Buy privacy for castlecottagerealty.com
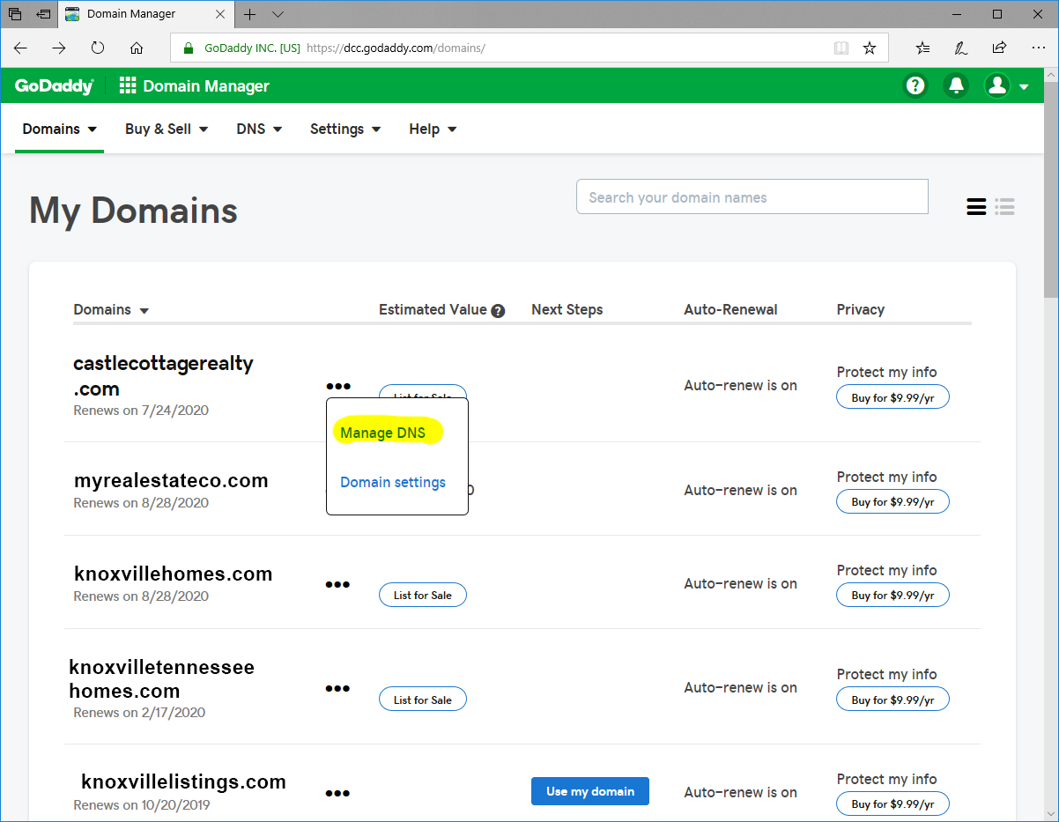The image size is (1059, 822). point(892,397)
